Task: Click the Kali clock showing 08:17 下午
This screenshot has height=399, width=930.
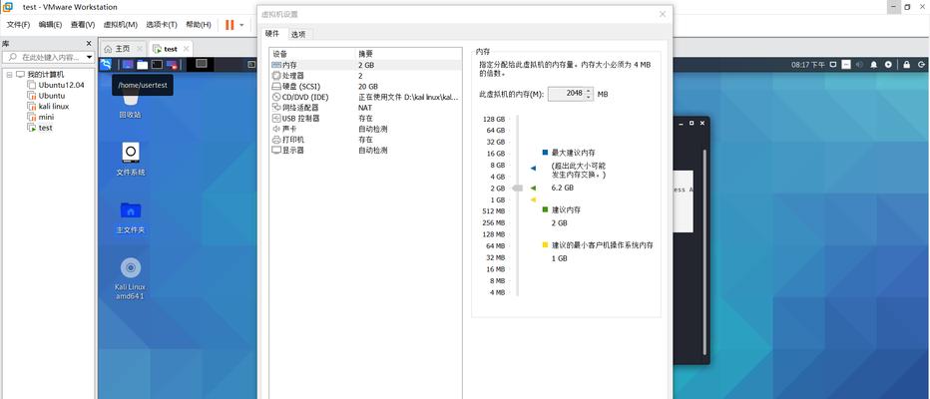Action: pyautogui.click(x=808, y=65)
